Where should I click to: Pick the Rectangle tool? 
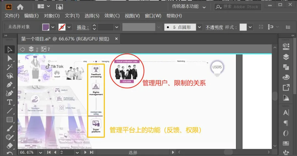pyautogui.click(x=10, y=120)
